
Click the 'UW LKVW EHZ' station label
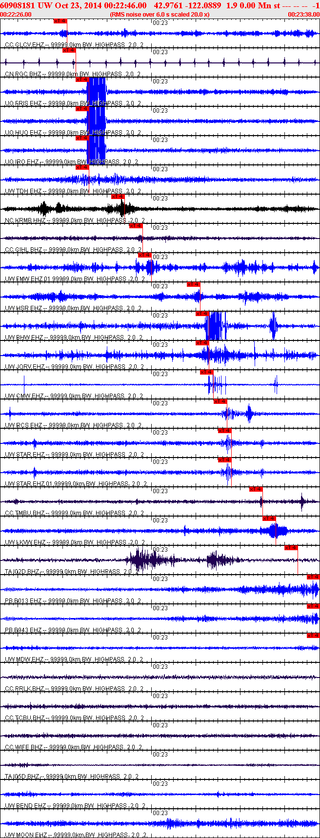click(25, 542)
